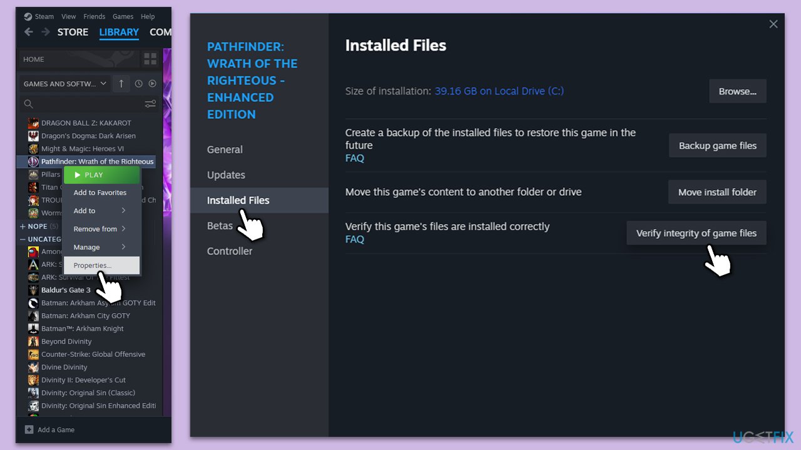Expand the Remove from submenu
Image resolution: width=801 pixels, height=450 pixels.
[101, 229]
